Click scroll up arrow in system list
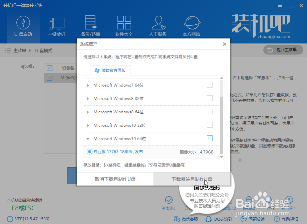The image size is (307, 224). click(x=222, y=78)
